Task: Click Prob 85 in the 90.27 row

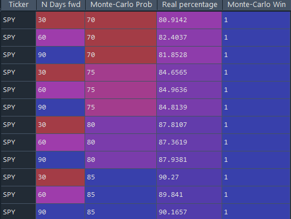Action: coord(121,177)
